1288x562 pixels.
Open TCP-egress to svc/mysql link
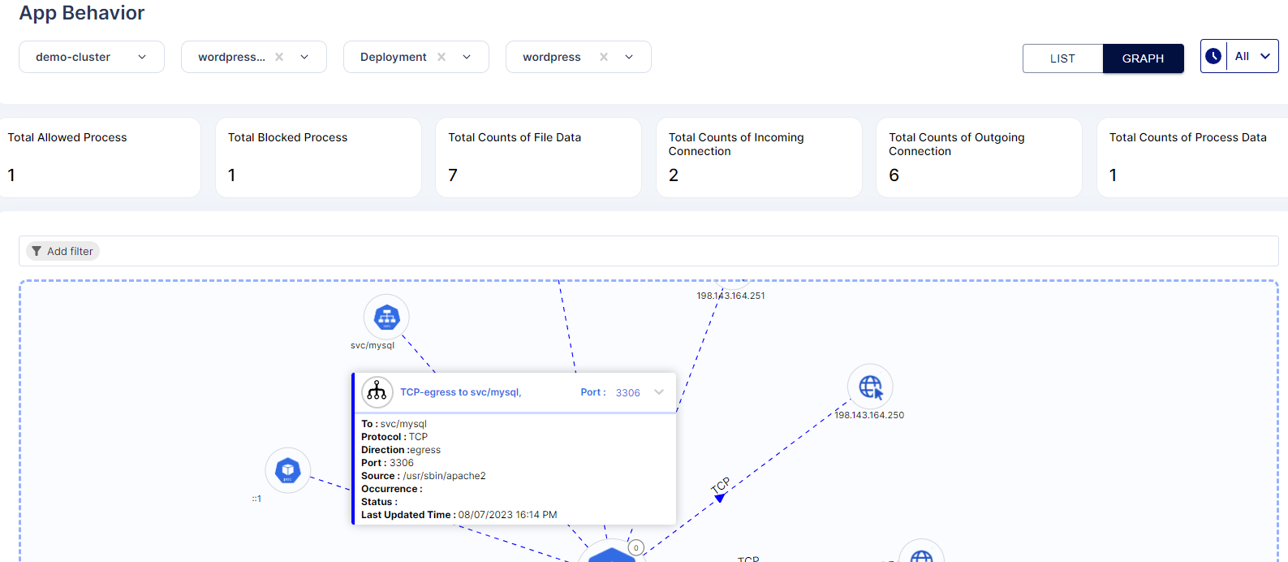click(460, 392)
